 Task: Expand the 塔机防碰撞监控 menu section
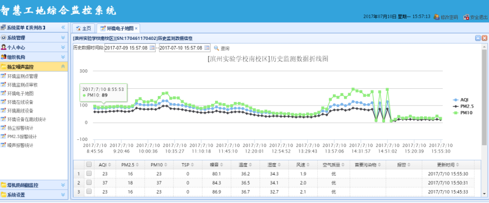click(63, 185)
